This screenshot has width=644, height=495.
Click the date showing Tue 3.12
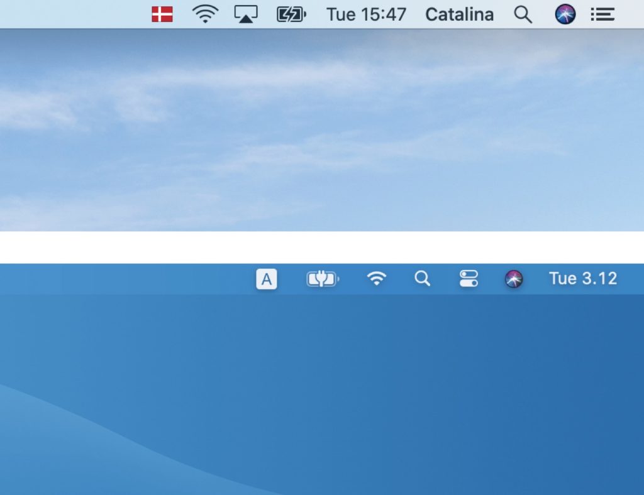tap(582, 279)
